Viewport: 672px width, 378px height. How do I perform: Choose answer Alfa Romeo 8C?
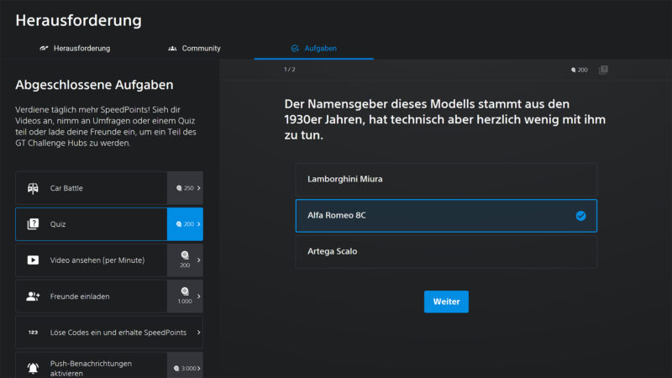pos(446,216)
